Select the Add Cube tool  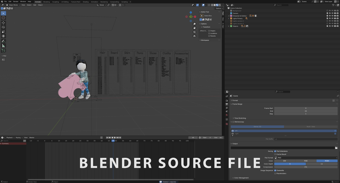click(3, 51)
